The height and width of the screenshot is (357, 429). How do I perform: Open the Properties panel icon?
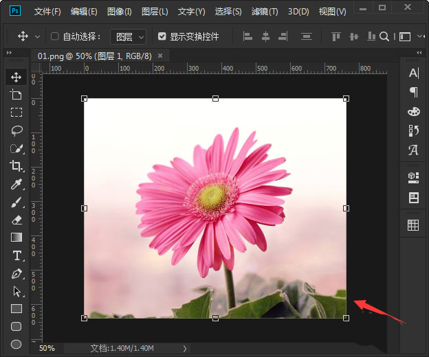(413, 198)
